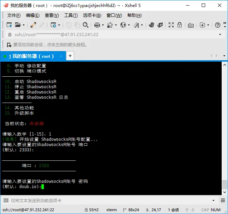Click the tab scroll left arrow
The height and width of the screenshot is (214, 228).
[211, 56]
